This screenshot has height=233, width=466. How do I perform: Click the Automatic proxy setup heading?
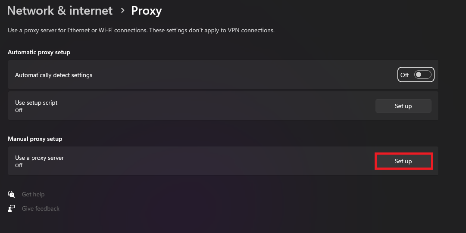click(x=39, y=52)
